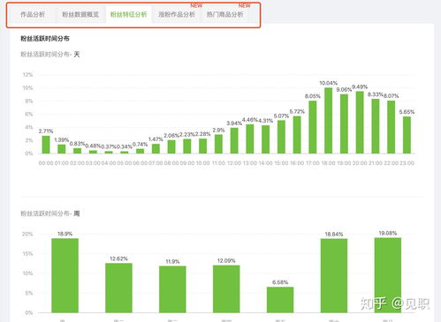Click the 08:00 label on the time axis

pyautogui.click(x=171, y=163)
